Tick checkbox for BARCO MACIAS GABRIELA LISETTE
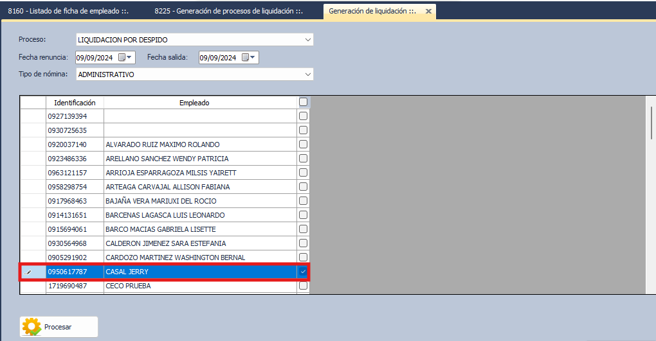This screenshot has width=656, height=341. click(304, 229)
